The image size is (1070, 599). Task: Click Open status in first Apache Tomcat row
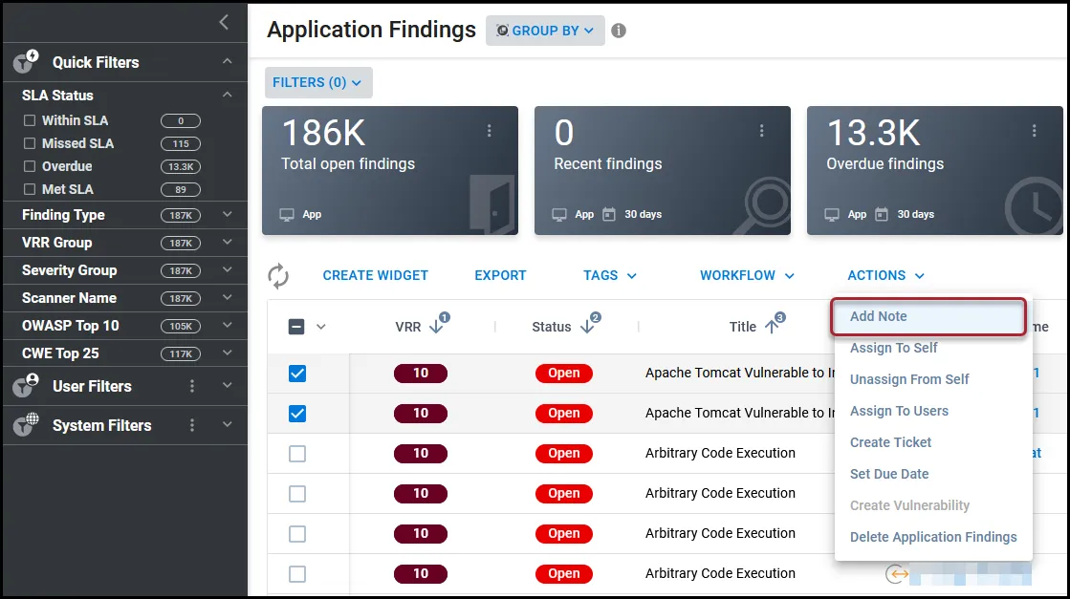[563, 374]
